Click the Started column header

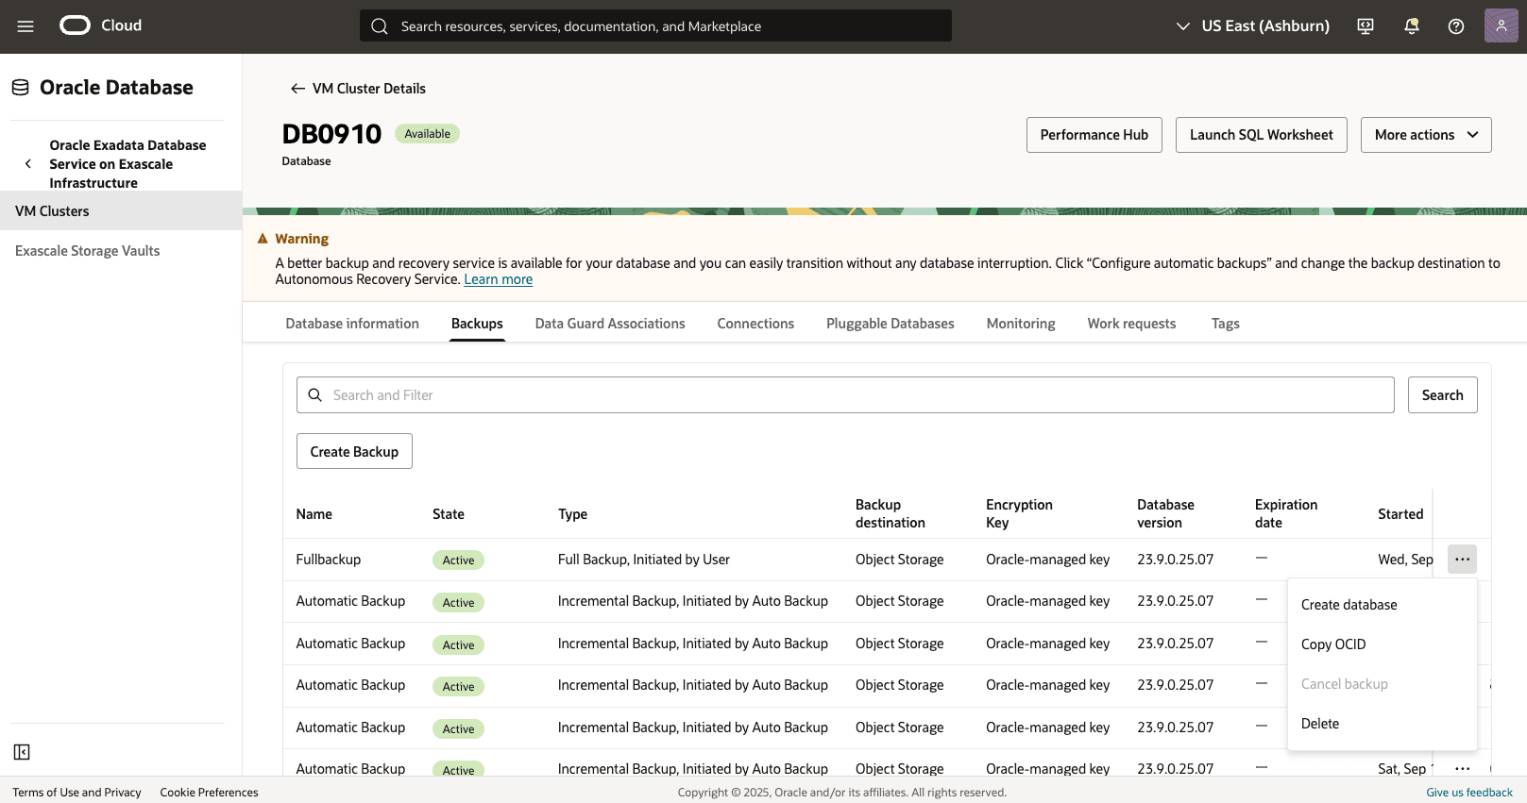(1400, 514)
